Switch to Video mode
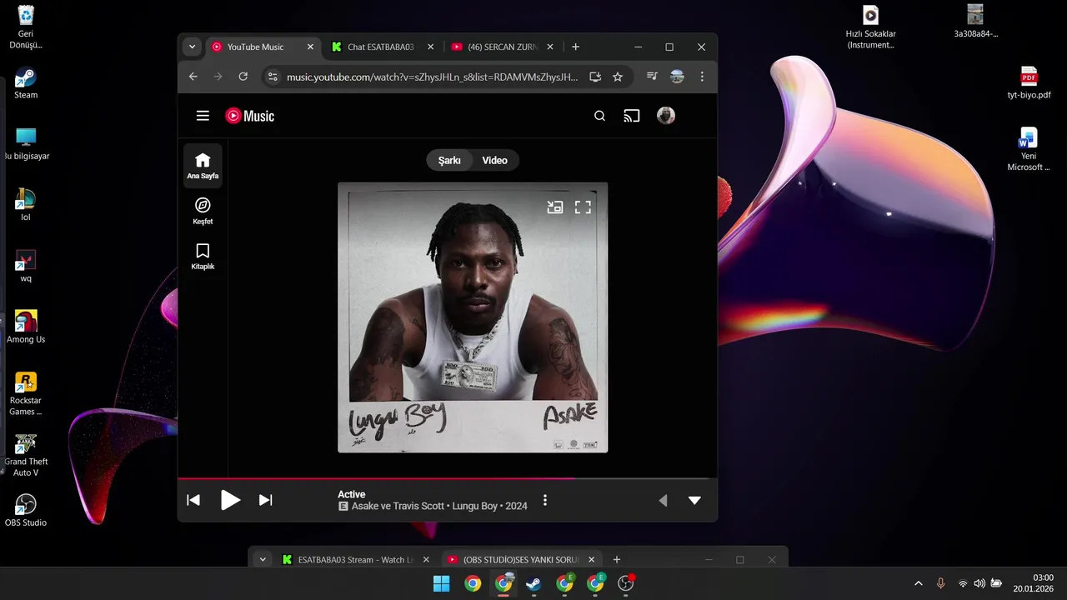 495,160
